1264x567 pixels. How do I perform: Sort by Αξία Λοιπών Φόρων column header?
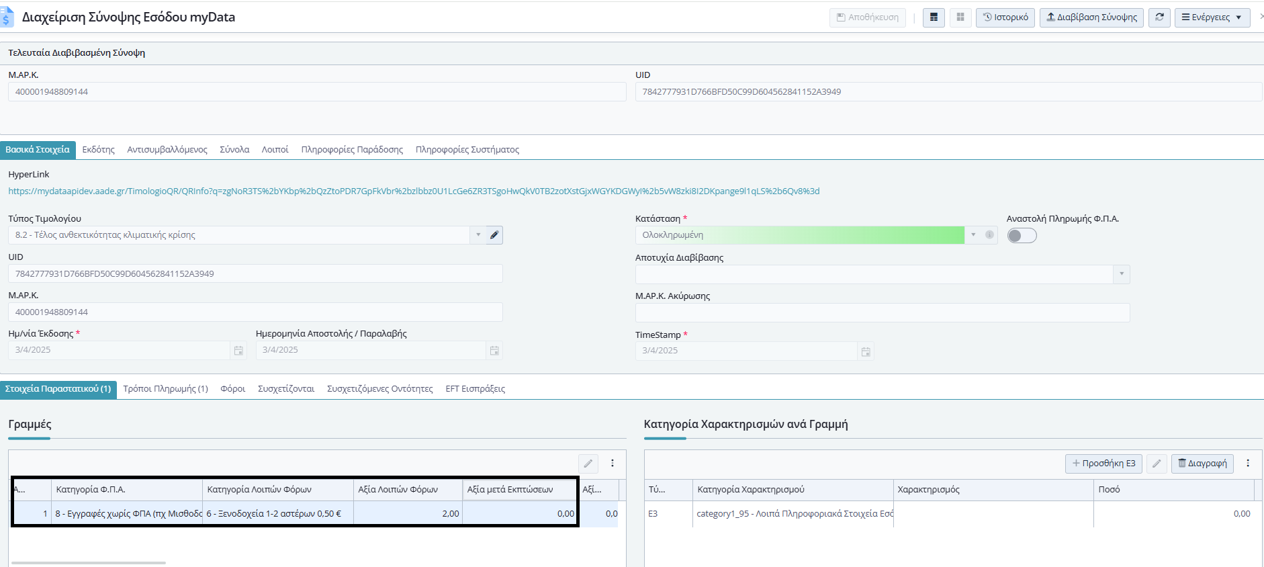[x=408, y=490]
